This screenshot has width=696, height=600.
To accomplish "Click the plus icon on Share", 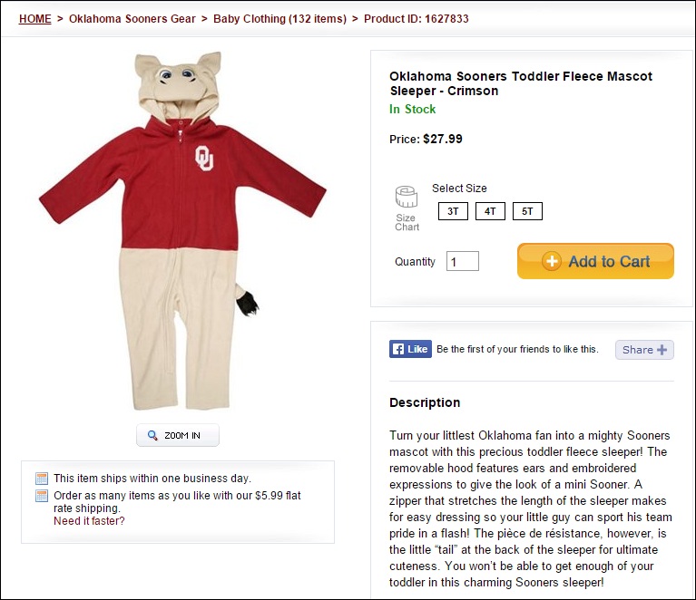I will [x=662, y=350].
